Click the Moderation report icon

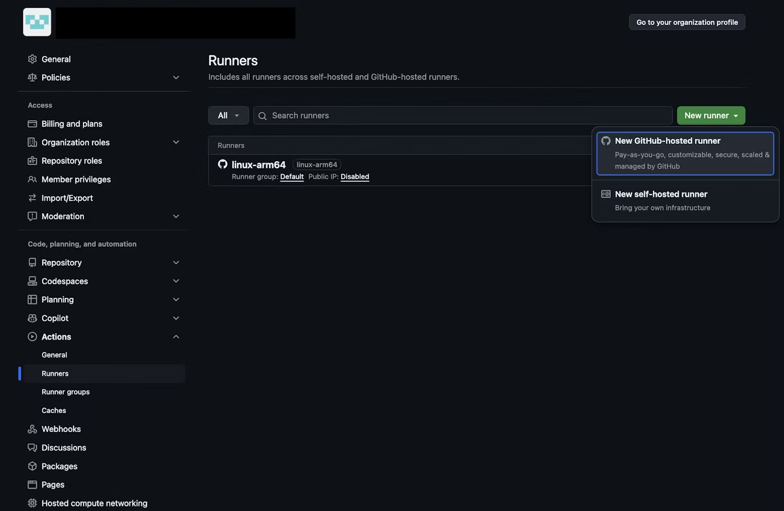[32, 216]
